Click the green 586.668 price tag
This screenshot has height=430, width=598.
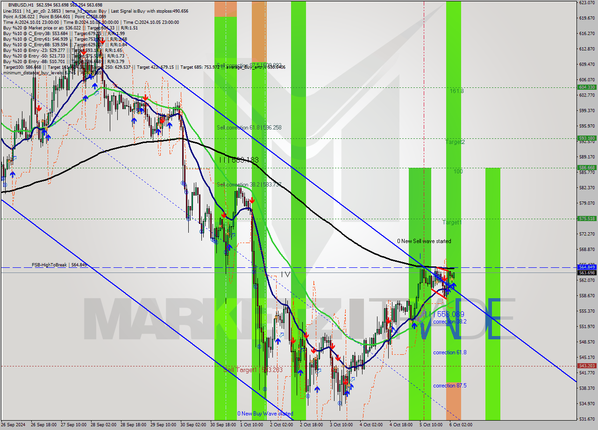587,168
